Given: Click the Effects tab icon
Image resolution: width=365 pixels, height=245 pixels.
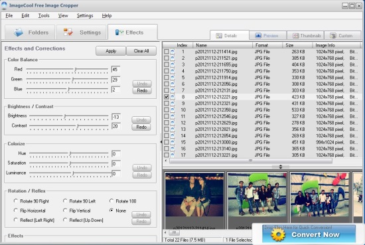Looking at the screenshot, I should coord(119,33).
